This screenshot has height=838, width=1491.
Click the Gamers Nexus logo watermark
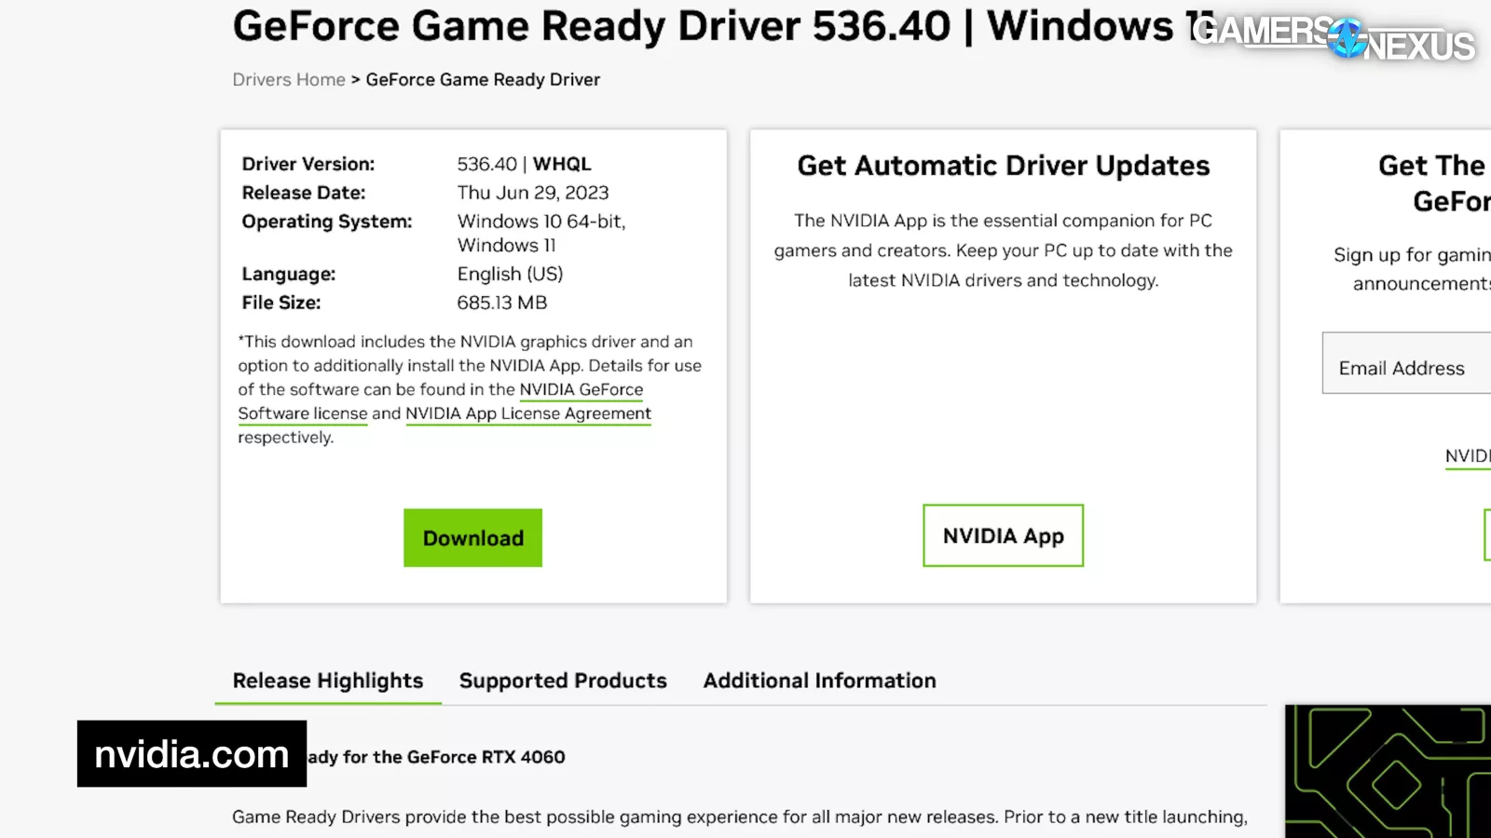click(x=1333, y=39)
